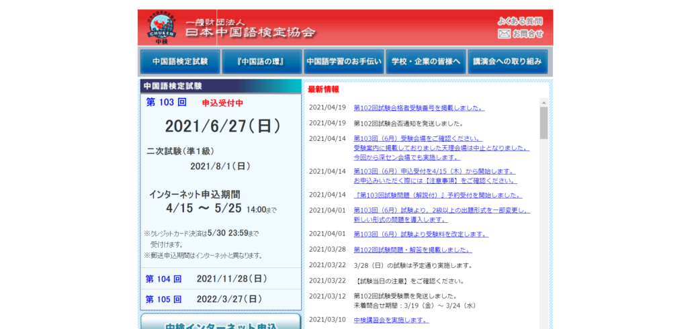This screenshot has height=329, width=688.
Task: Click the 5/30 23:59 credit card deadline note
Action: (202, 234)
